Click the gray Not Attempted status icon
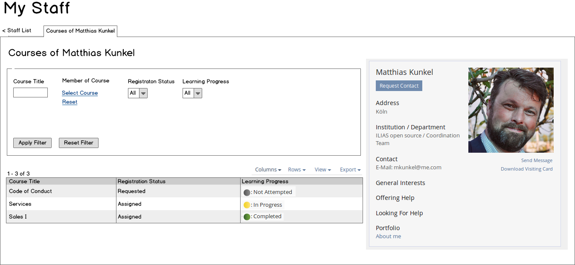This screenshot has width=575, height=265. point(247,192)
